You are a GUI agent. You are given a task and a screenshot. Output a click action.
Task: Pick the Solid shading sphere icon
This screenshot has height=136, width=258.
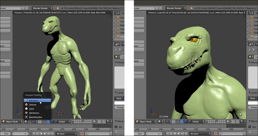coord(27,109)
